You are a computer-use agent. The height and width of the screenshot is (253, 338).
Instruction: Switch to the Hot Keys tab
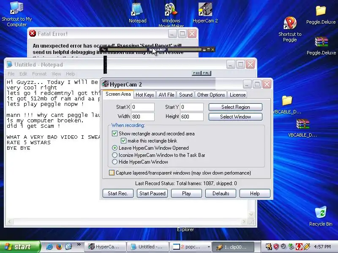tap(144, 94)
